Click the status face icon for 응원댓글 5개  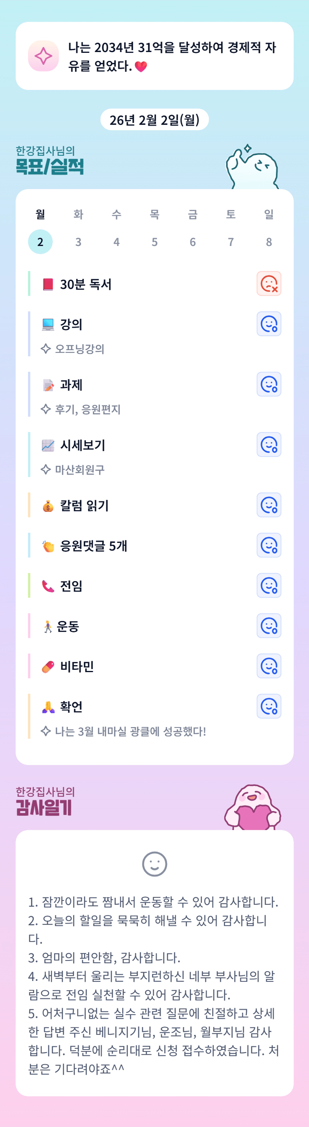(269, 545)
